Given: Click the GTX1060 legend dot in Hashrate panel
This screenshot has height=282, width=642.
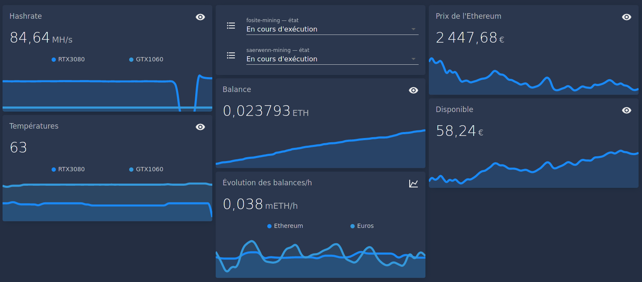Looking at the screenshot, I should pos(131,59).
